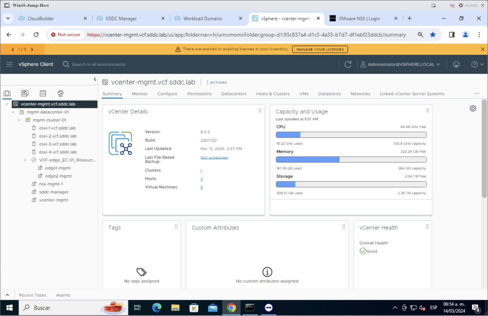Open the tab search dropdown arrow

point(8,18)
